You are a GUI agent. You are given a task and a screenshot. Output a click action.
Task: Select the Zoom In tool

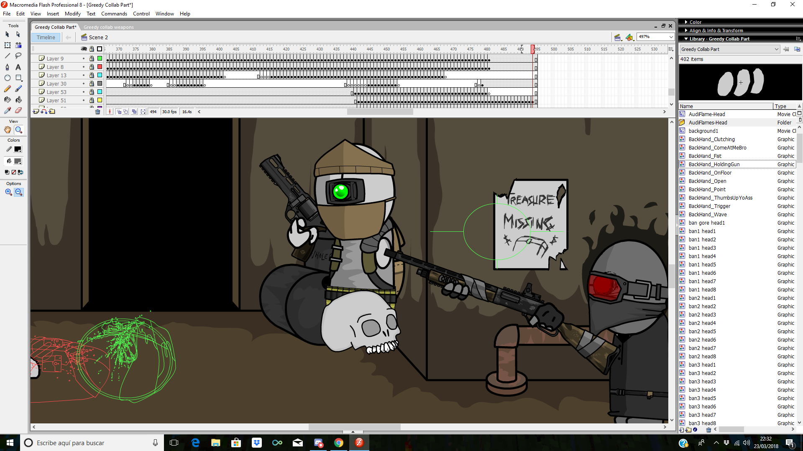[9, 192]
